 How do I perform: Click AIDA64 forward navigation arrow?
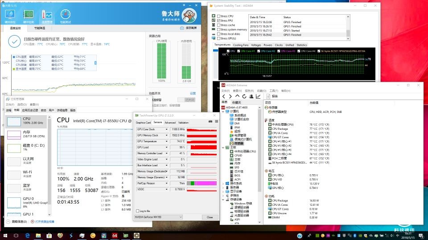click(230, 96)
